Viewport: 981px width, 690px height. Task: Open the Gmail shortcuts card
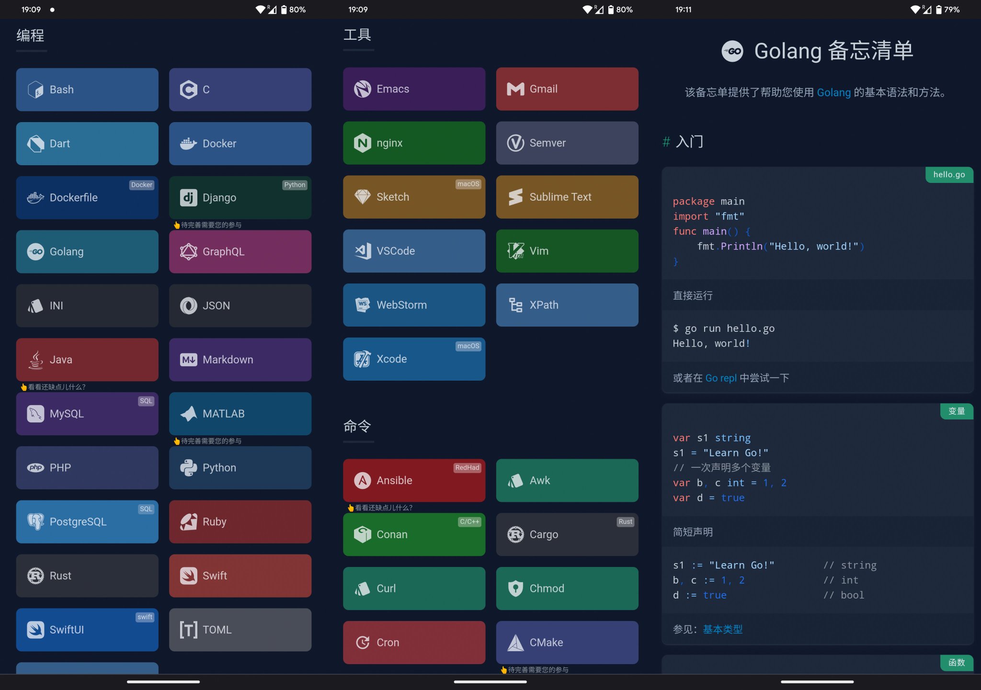(x=567, y=89)
